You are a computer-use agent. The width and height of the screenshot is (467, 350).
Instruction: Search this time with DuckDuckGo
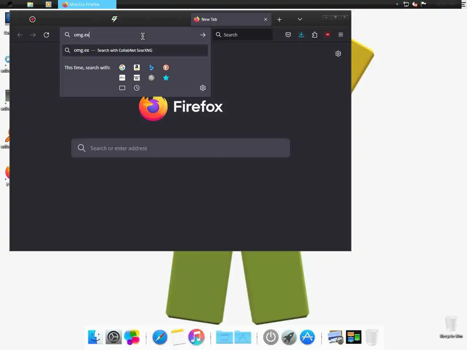(166, 67)
